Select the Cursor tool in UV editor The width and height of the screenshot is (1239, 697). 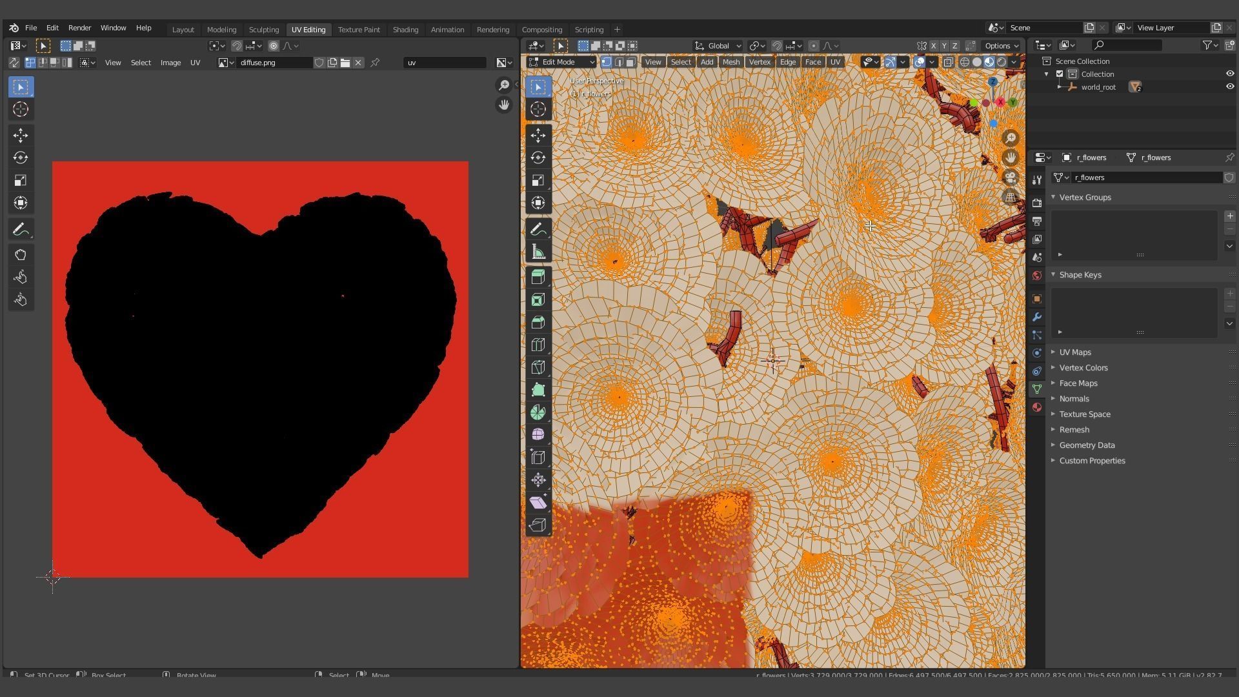coord(21,109)
